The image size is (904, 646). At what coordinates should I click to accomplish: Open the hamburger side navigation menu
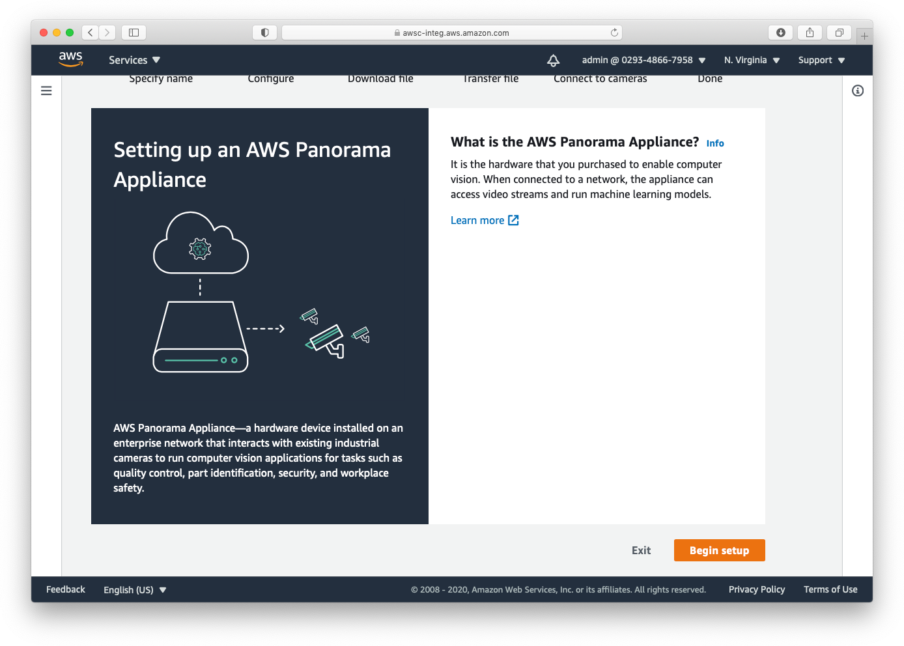(46, 91)
